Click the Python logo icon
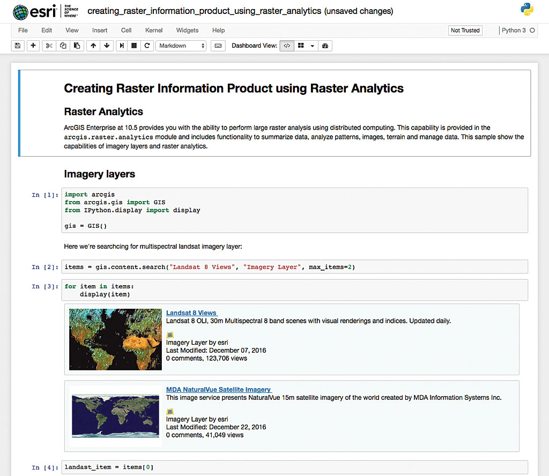 (x=526, y=10)
